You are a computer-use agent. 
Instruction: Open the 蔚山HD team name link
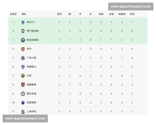point(31,22)
